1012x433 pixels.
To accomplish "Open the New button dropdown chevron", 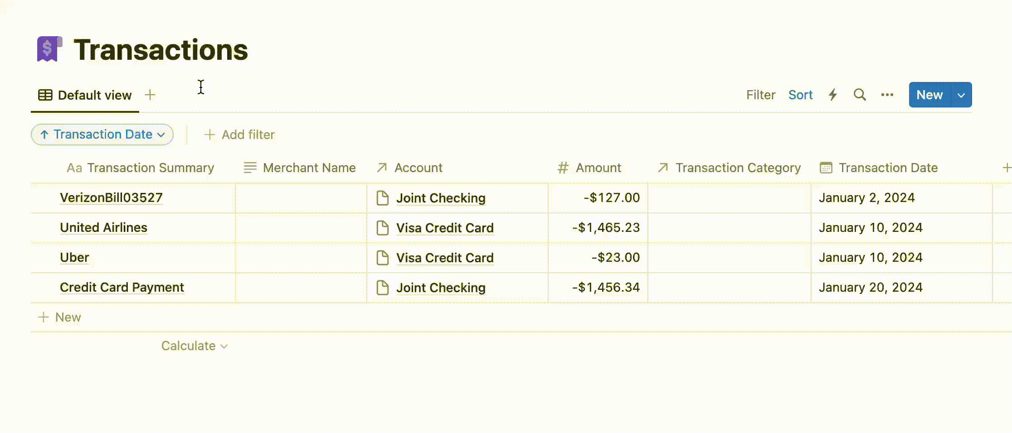I will (960, 95).
